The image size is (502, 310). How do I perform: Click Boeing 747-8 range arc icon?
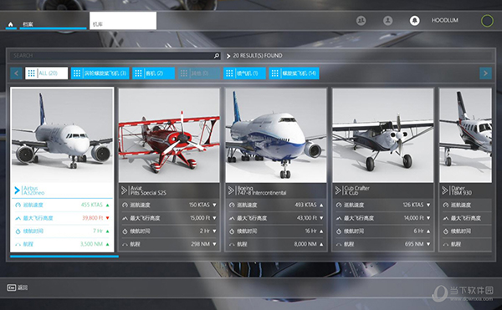pyautogui.click(x=232, y=245)
